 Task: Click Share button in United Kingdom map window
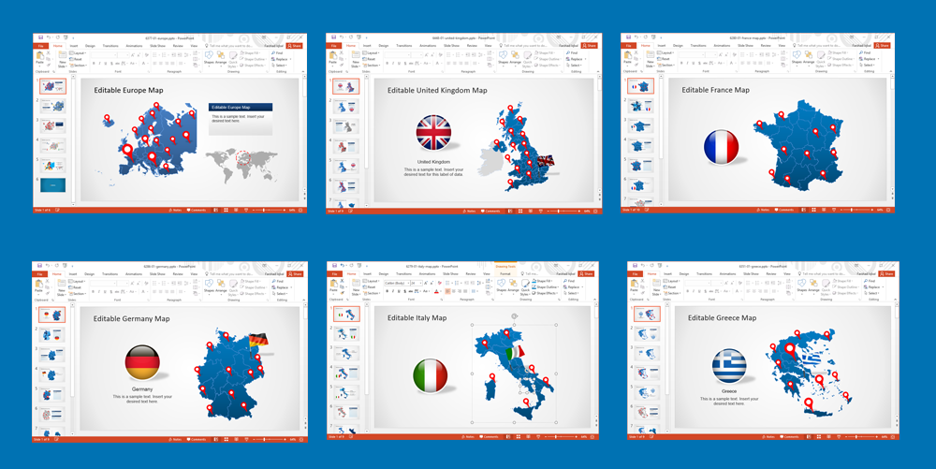pyautogui.click(x=588, y=46)
